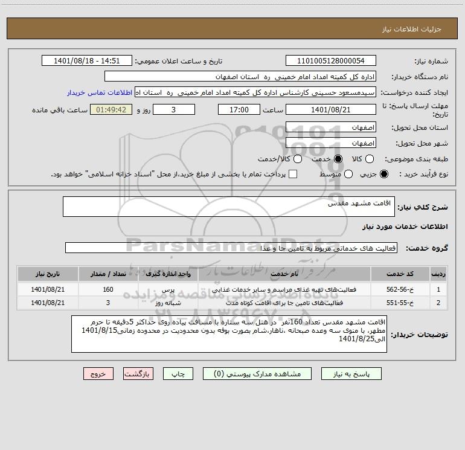The image size is (465, 450).
Task: Click the تاریخ نیاز column header
Action: point(48,274)
